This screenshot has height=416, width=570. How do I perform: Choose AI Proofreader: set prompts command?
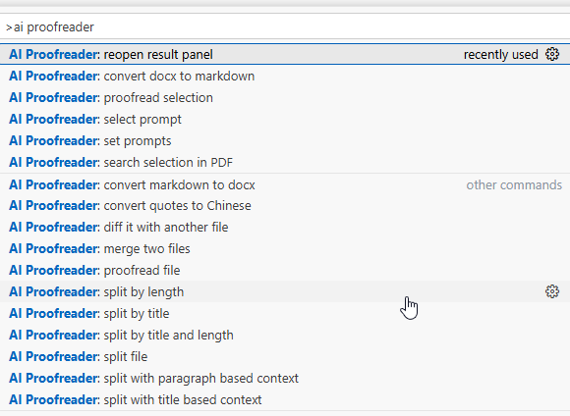(285, 141)
